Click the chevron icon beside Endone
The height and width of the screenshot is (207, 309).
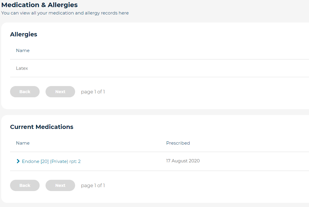click(18, 161)
